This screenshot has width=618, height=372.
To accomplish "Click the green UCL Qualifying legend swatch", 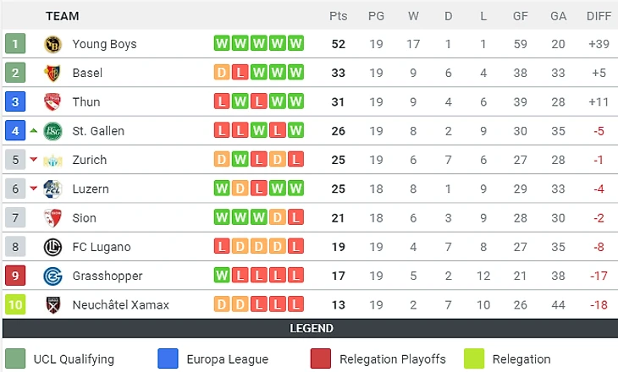I will pos(14,358).
